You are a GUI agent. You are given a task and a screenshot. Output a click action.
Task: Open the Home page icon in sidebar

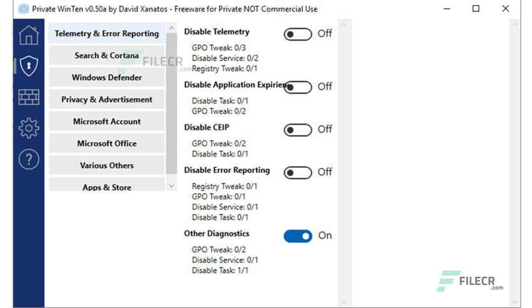(29, 35)
